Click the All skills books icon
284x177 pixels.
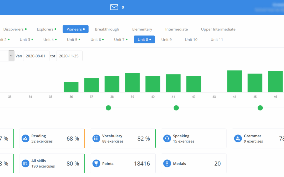pos(25,163)
